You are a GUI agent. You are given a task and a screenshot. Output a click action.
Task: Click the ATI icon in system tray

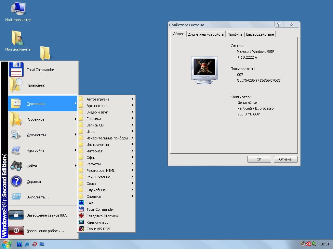tap(309, 244)
